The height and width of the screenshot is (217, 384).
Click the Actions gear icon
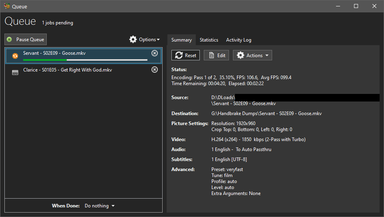point(241,56)
